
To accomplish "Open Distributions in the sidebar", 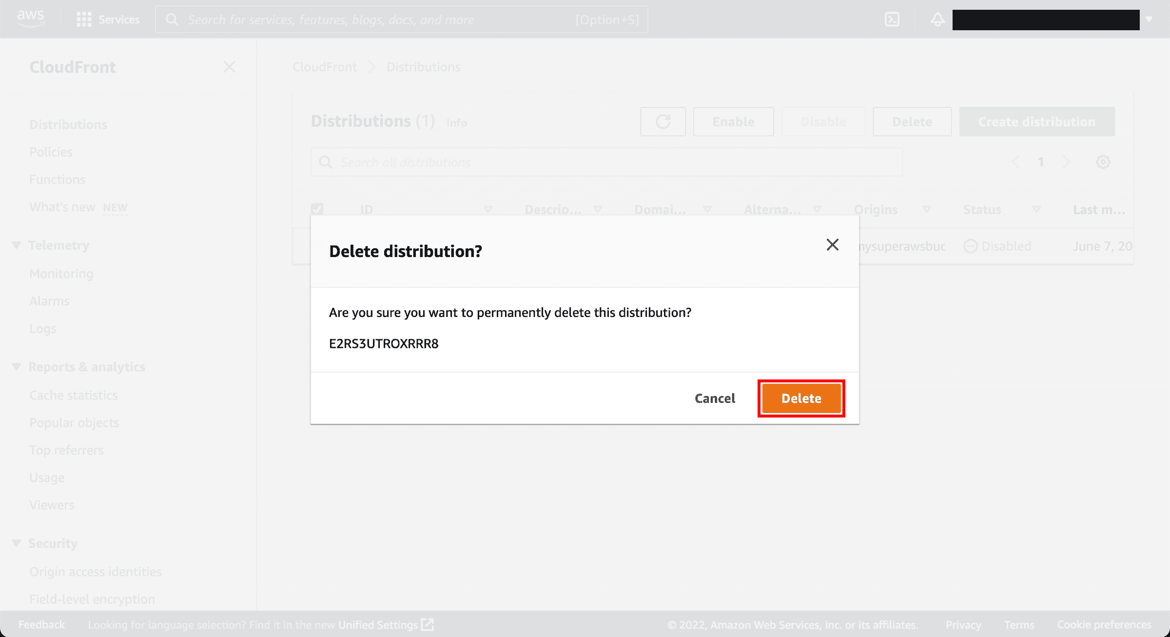I will (x=68, y=124).
